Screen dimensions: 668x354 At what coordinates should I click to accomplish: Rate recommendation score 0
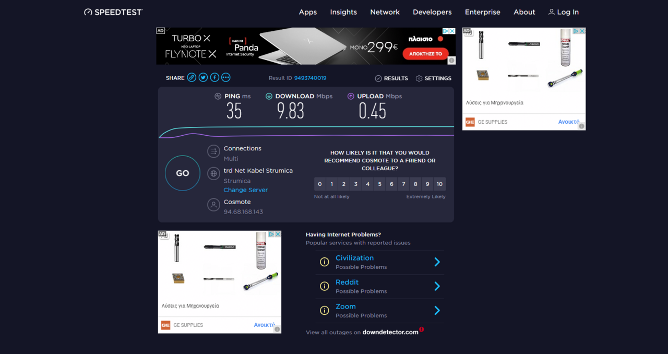[320, 184]
